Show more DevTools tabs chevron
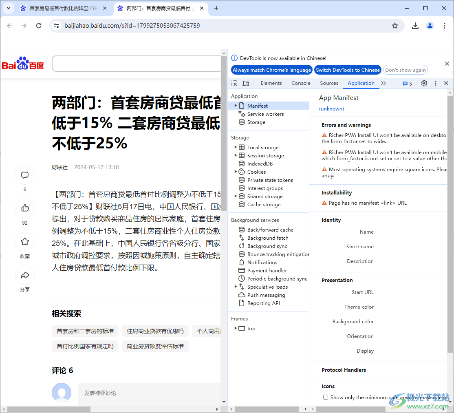Screen dimensions: 454x413 383,84
